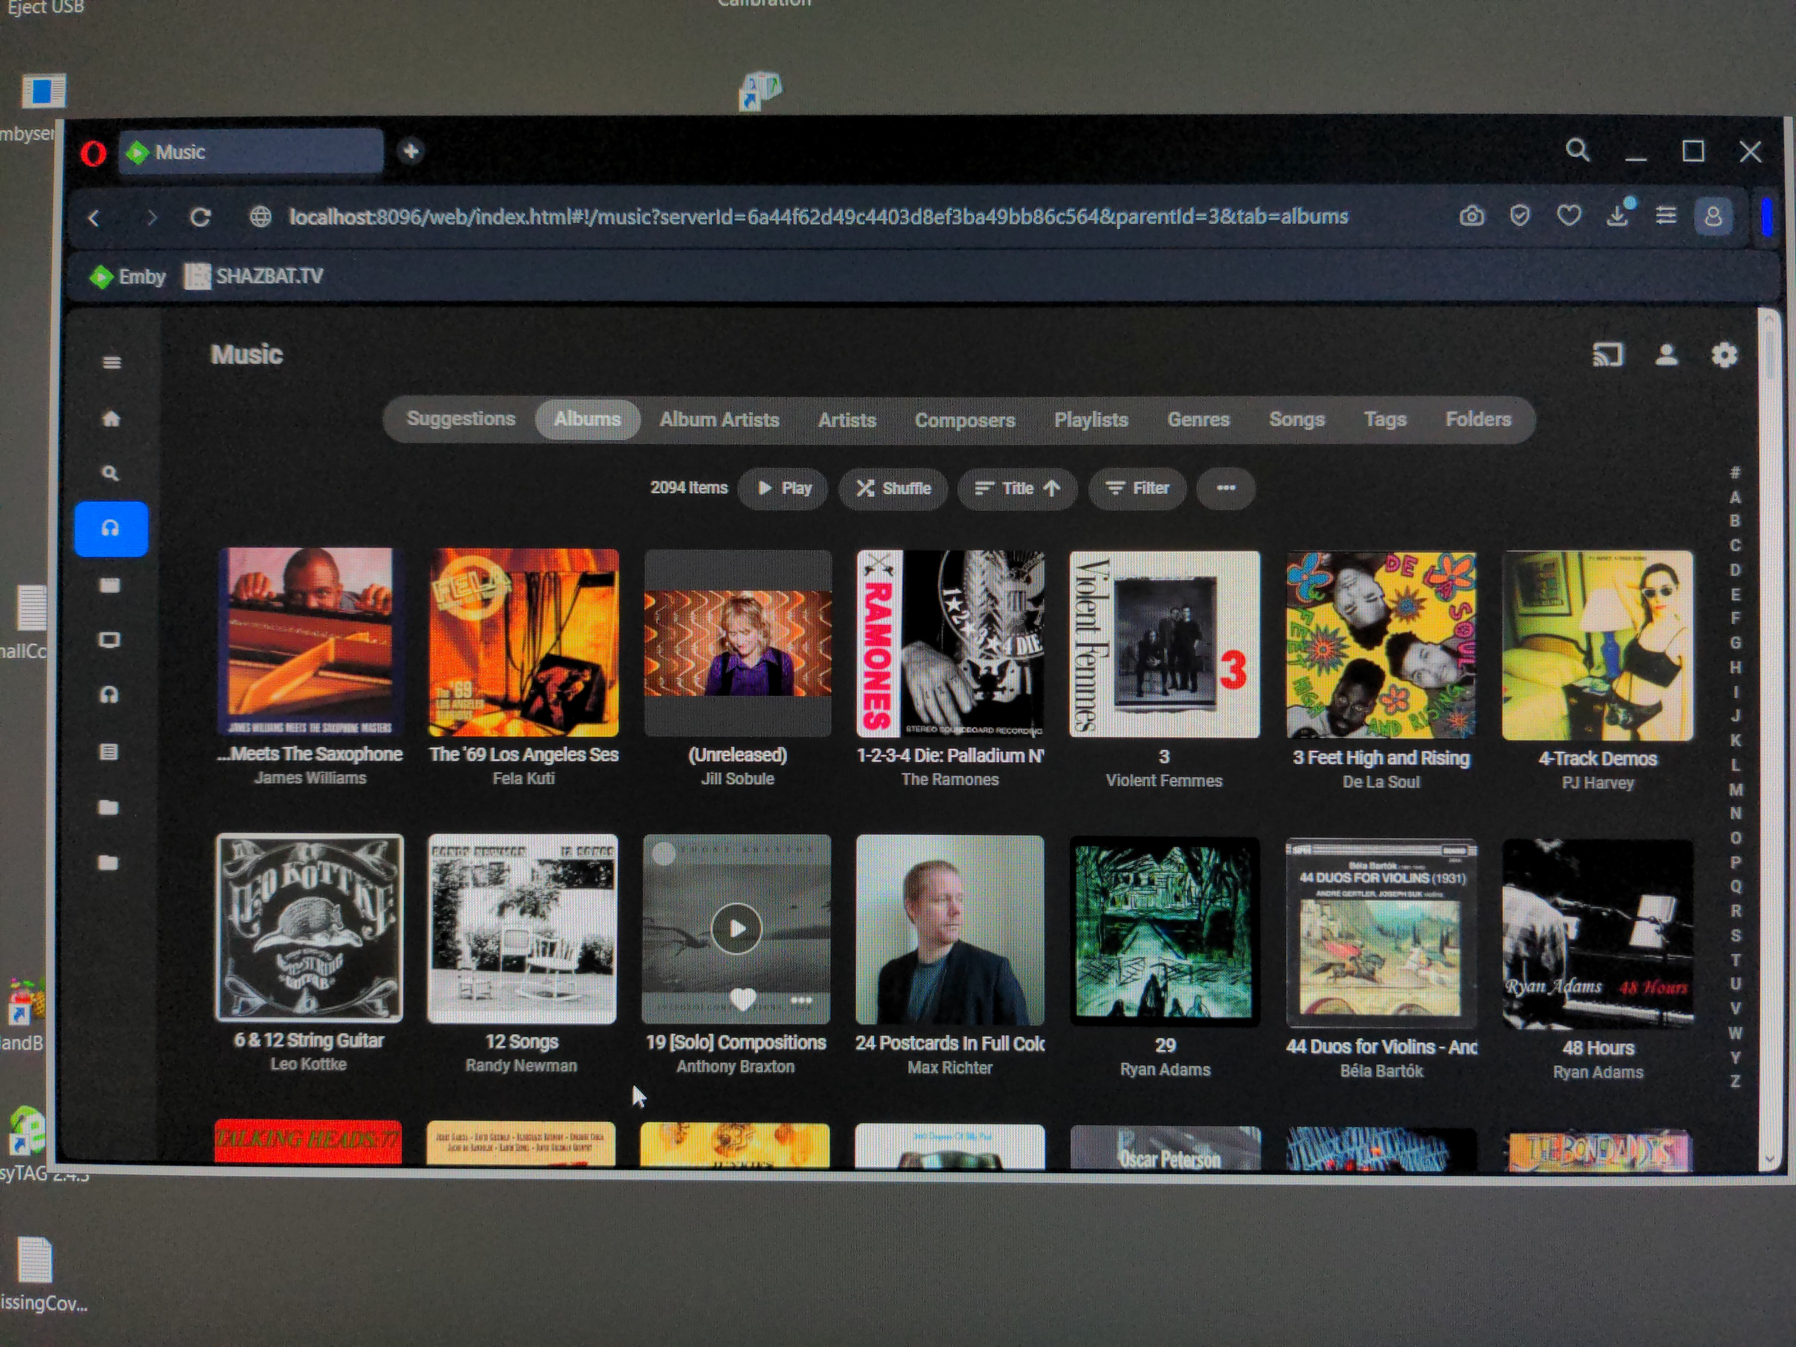Screen dimensions: 1796x1347
Task: Open more options dots on 19 [Solo] Compositions
Action: coord(801,1000)
